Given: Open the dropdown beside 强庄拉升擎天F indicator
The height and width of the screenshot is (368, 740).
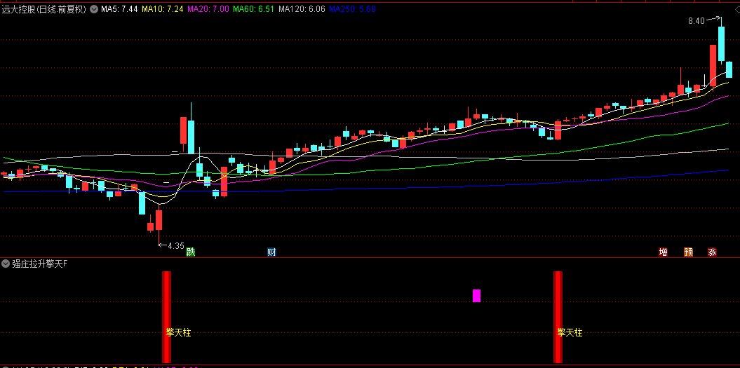Looking at the screenshot, I should click(x=6, y=264).
